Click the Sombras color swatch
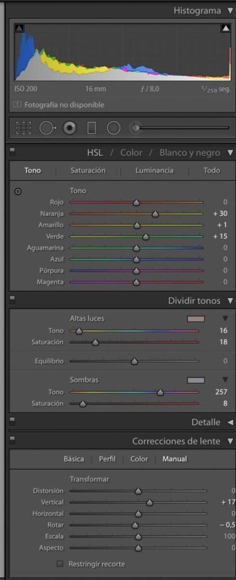The height and width of the screenshot is (580, 236). click(196, 381)
